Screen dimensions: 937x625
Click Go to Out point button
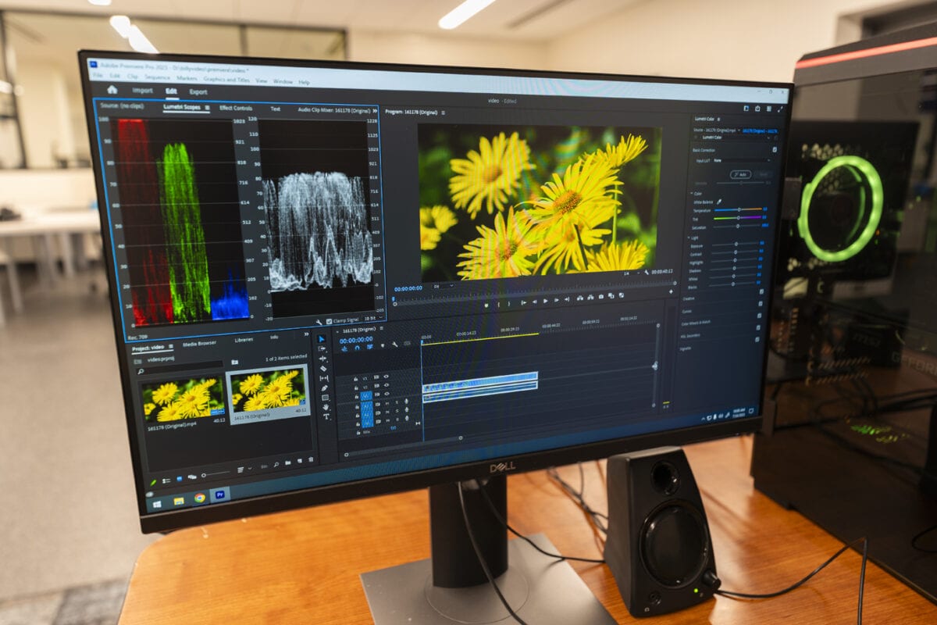(567, 299)
